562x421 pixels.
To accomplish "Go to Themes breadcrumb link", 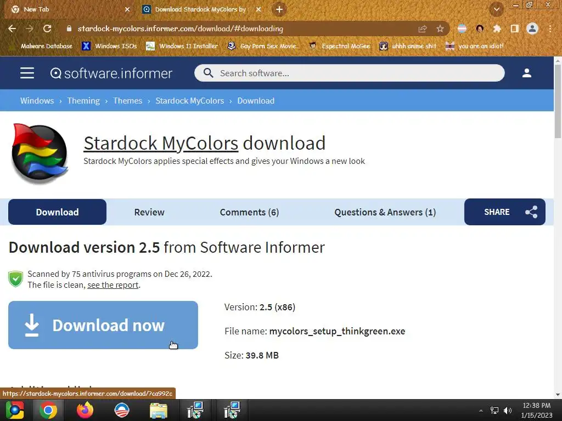I will (x=127, y=101).
